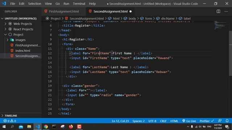
Task: Click the unsaved dot on SecondAssignment tab
Action: (130, 11)
